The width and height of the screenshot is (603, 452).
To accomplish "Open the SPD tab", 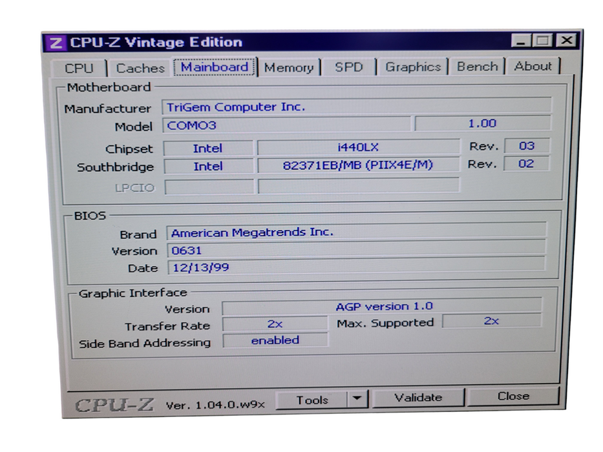I will [349, 67].
